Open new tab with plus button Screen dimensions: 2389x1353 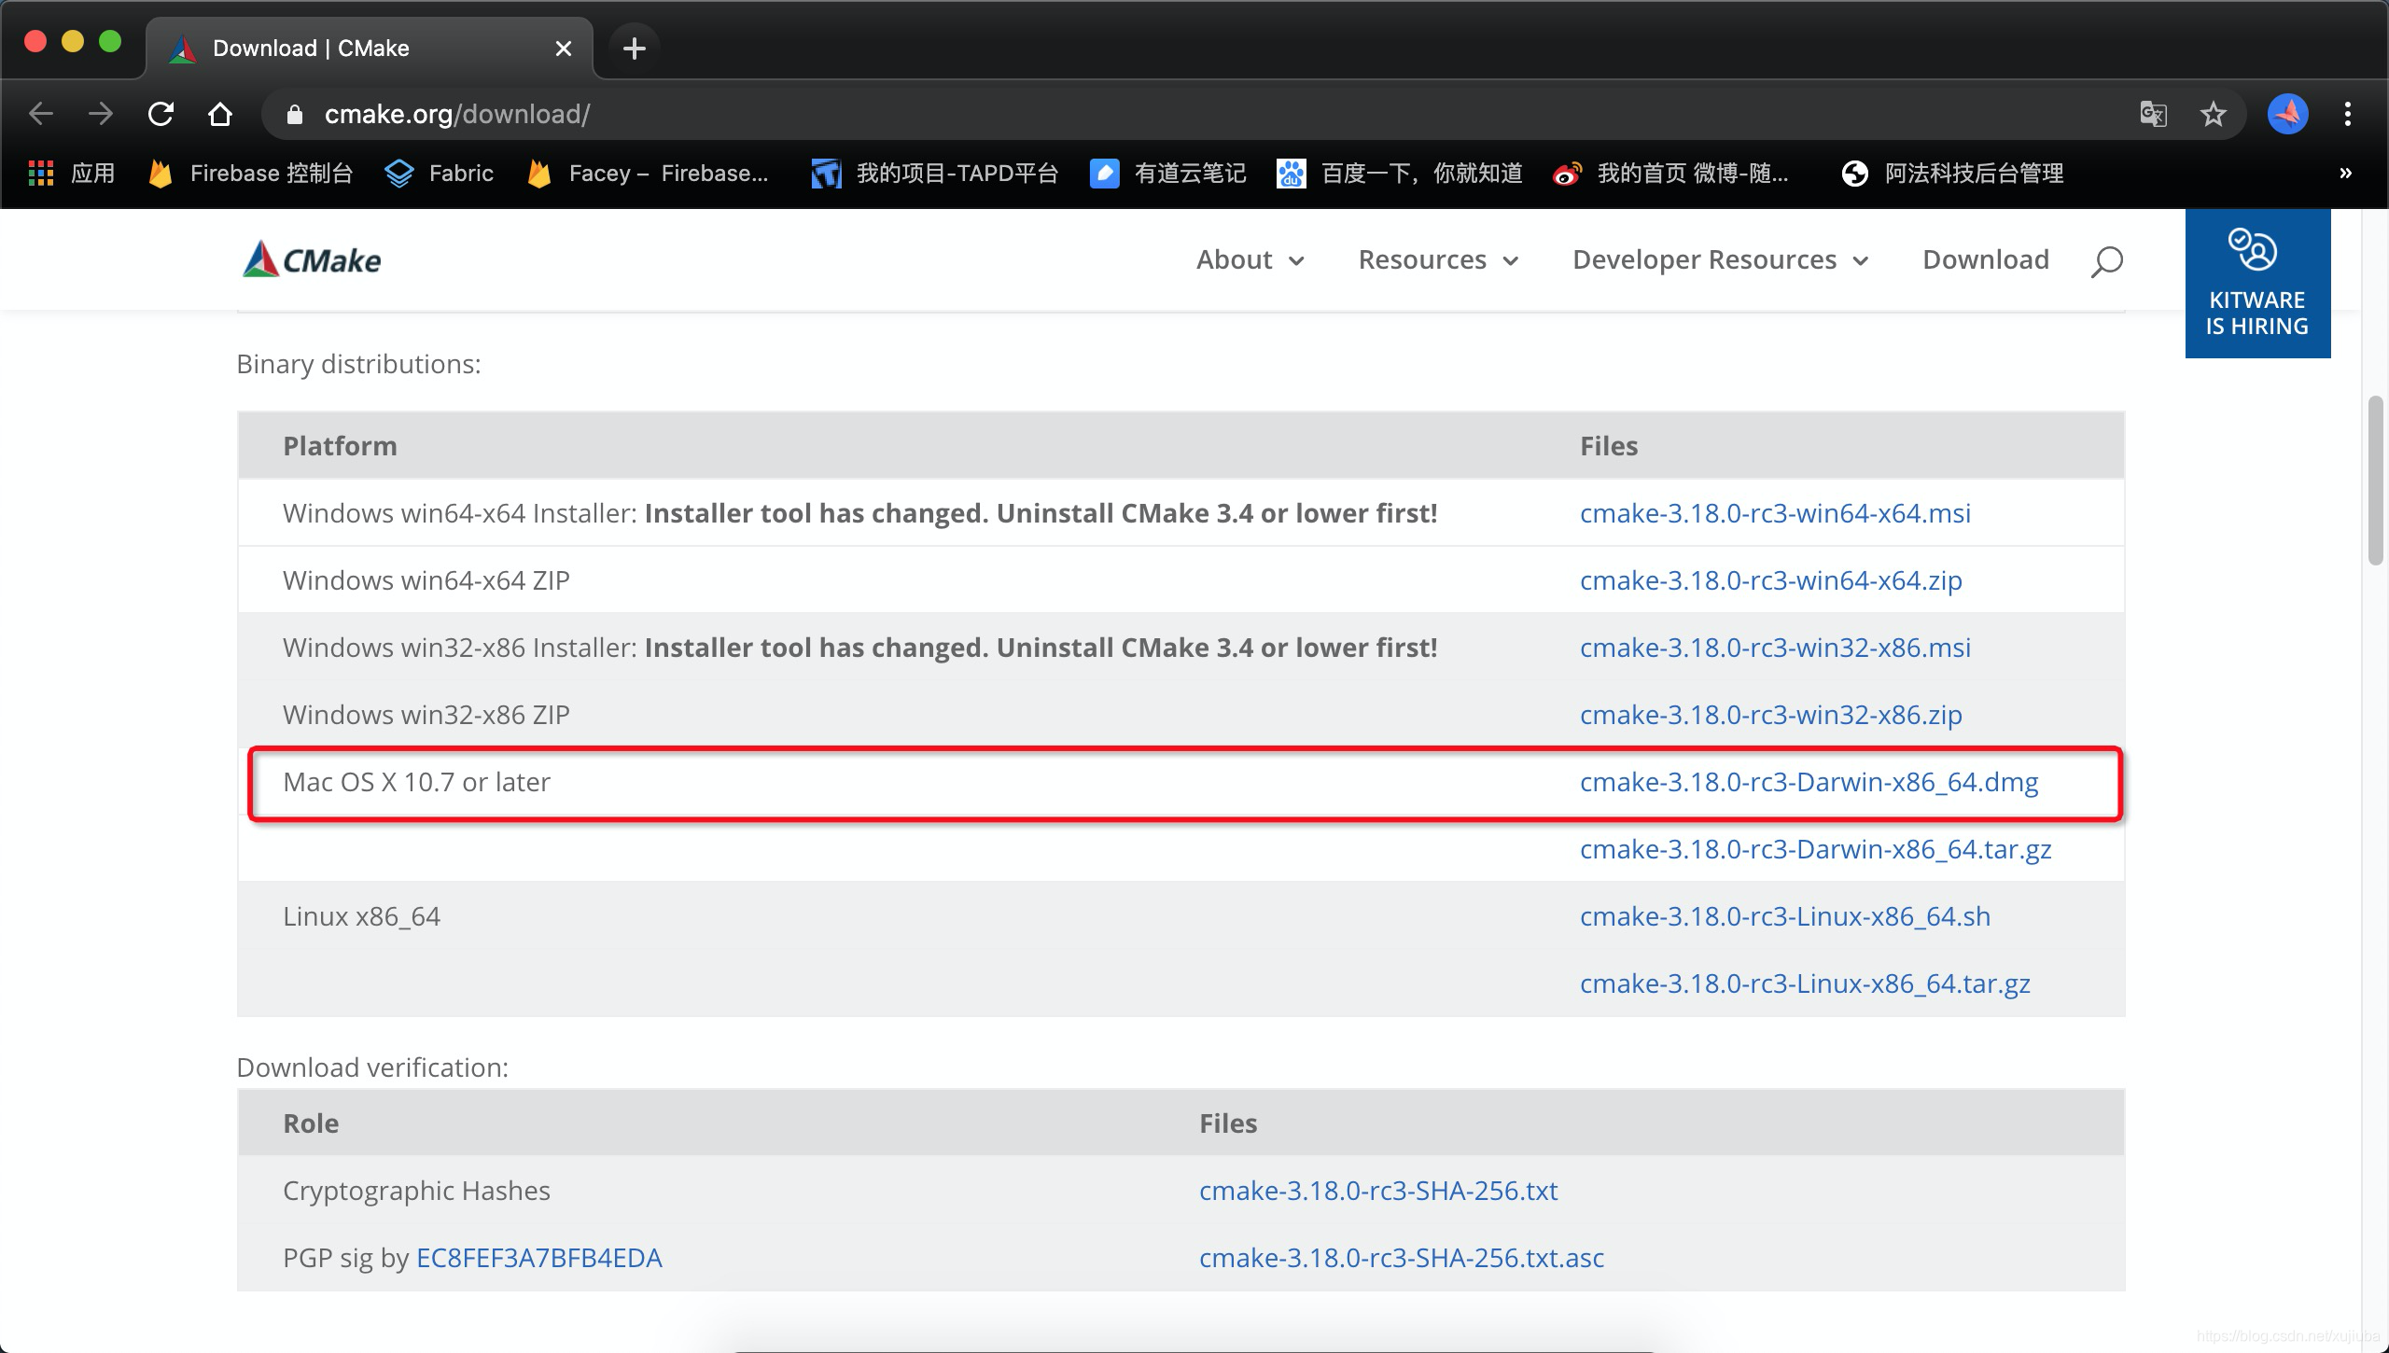(x=634, y=48)
